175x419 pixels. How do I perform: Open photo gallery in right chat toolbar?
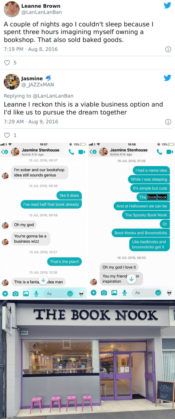pyautogui.click(x=114, y=293)
